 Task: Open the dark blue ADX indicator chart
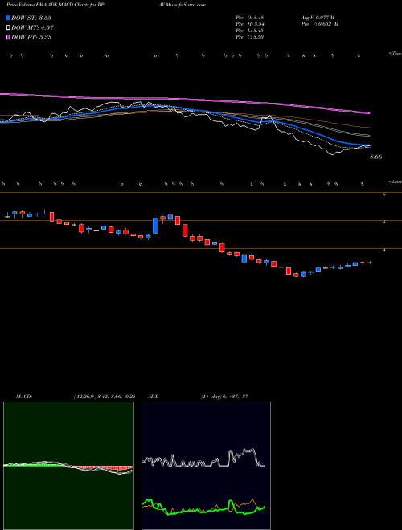(206, 466)
